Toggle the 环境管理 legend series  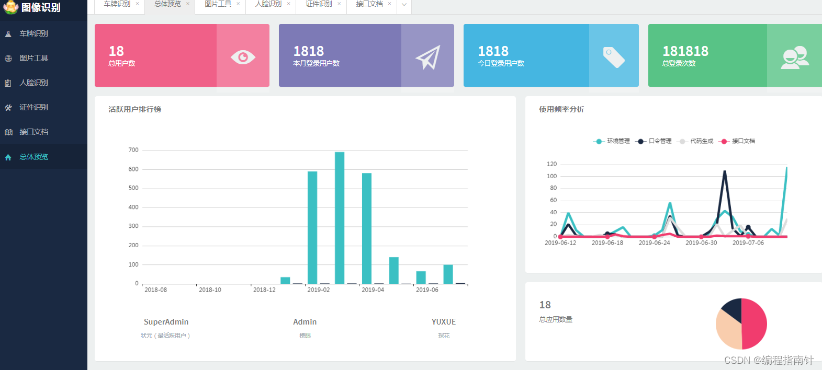pyautogui.click(x=611, y=141)
